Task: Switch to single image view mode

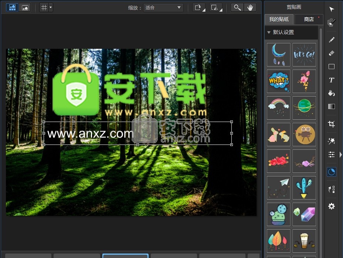Action: [x=25, y=7]
